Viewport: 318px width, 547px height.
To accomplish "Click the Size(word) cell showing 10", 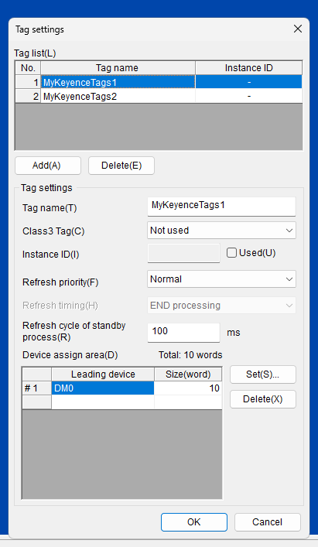I will point(188,388).
